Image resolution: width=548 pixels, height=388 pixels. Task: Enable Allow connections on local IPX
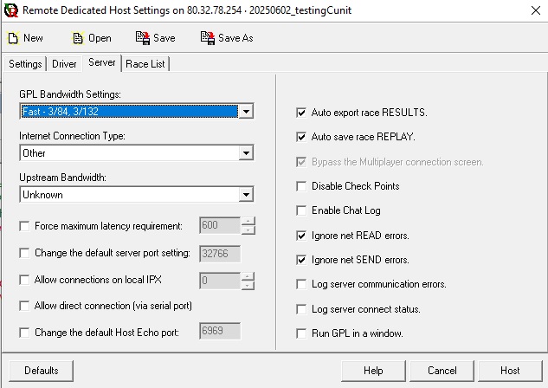(x=24, y=280)
